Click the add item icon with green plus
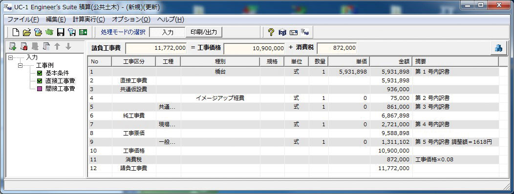The image size is (514, 194). (13, 46)
